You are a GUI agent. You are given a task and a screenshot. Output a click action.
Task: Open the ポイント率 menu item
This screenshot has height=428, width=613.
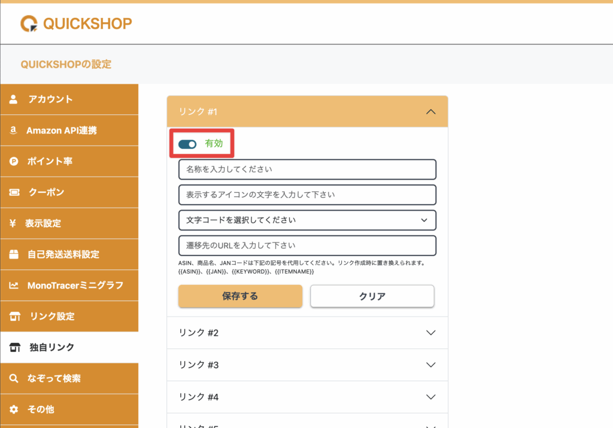point(69,161)
